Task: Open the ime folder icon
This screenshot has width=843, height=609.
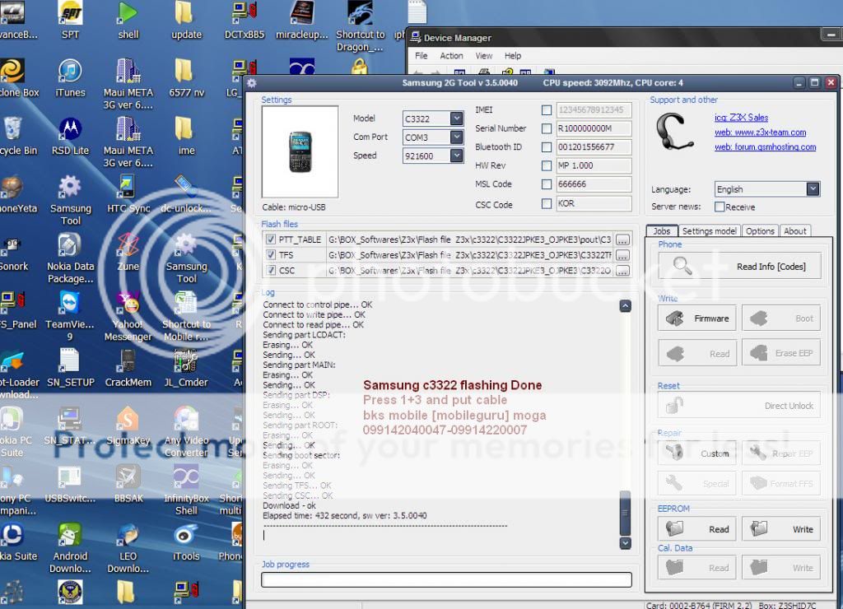Action: click(186, 136)
